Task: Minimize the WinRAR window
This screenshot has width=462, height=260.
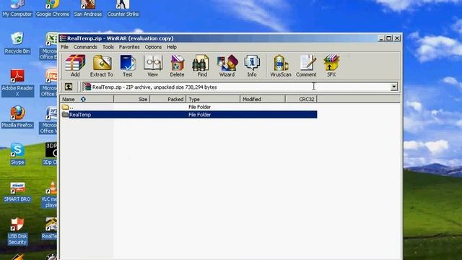Action: (x=381, y=38)
